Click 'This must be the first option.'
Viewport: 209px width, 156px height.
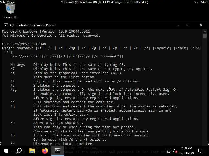coord(65,77)
